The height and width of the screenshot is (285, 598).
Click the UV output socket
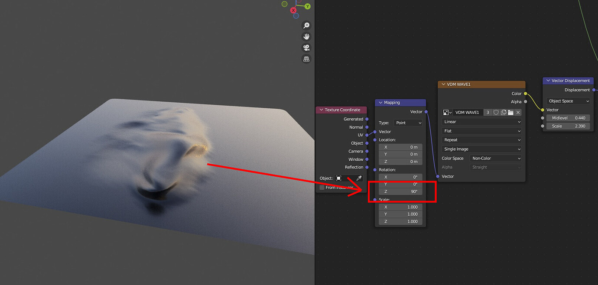coord(367,135)
